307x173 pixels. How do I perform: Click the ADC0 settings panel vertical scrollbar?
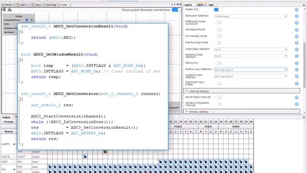pos(305,65)
